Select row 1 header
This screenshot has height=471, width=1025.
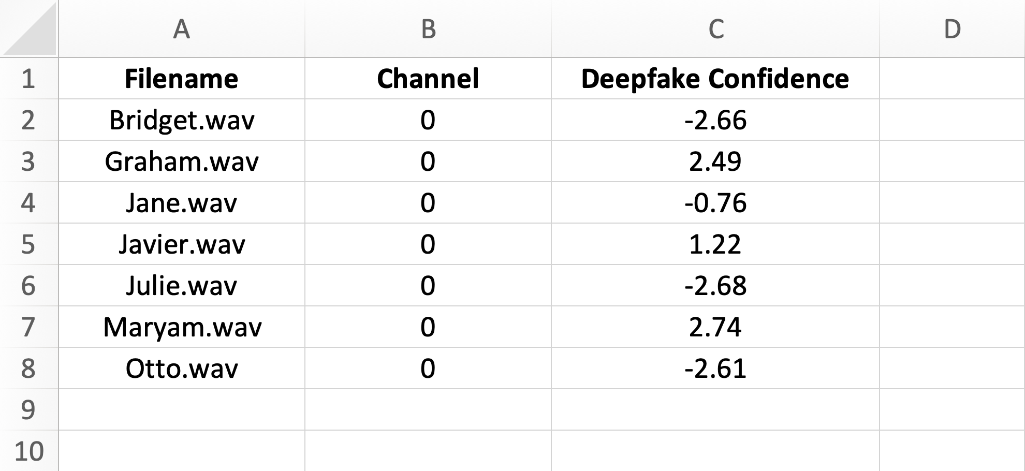point(29,78)
